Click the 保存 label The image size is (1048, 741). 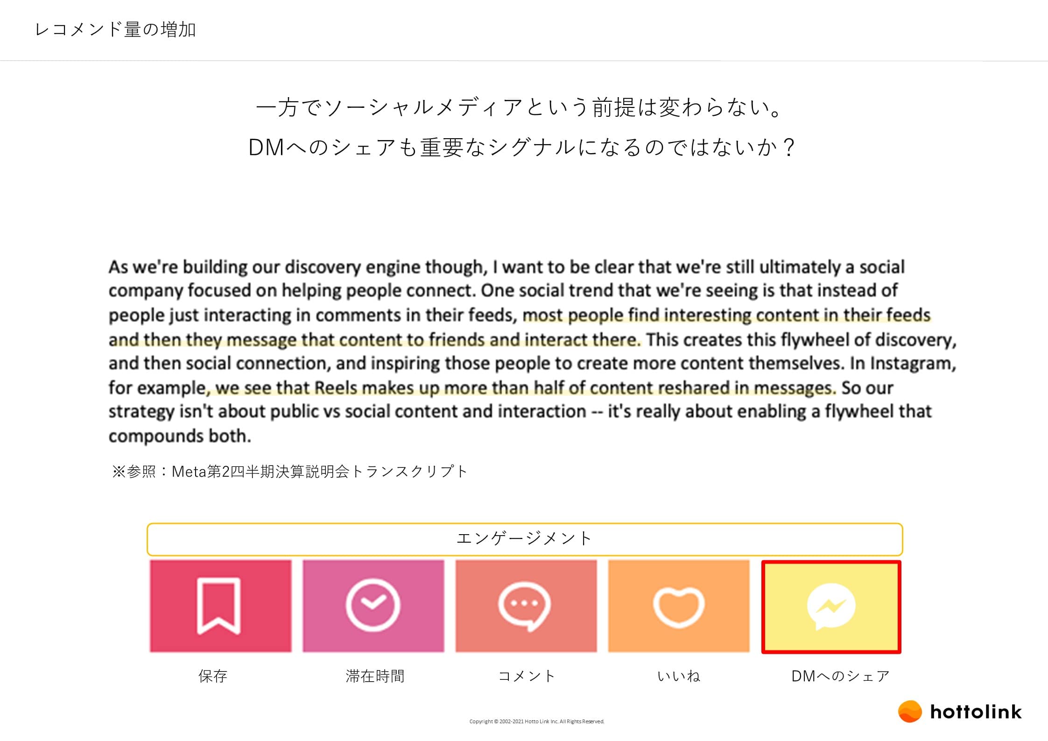[213, 676]
